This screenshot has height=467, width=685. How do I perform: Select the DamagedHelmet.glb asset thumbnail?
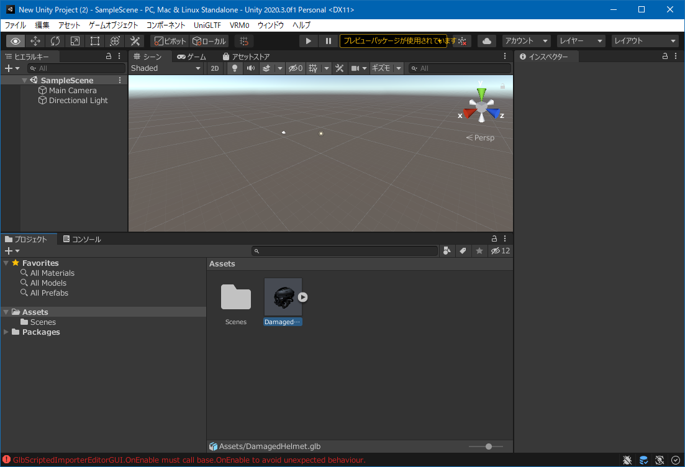[283, 297]
